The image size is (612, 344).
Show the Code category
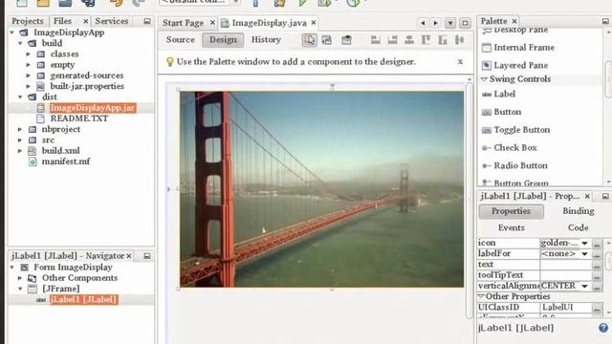tap(578, 227)
